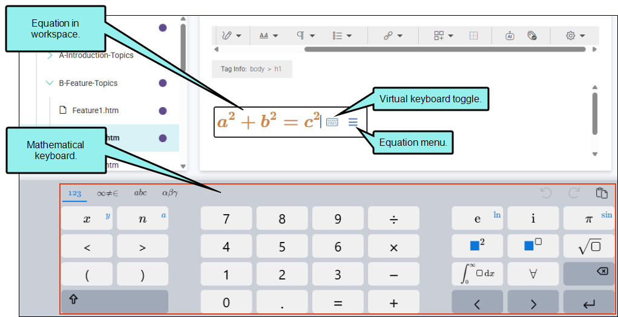Image resolution: width=618 pixels, height=317 pixels.
Task: Tap the equals sign key
Action: coord(338,302)
